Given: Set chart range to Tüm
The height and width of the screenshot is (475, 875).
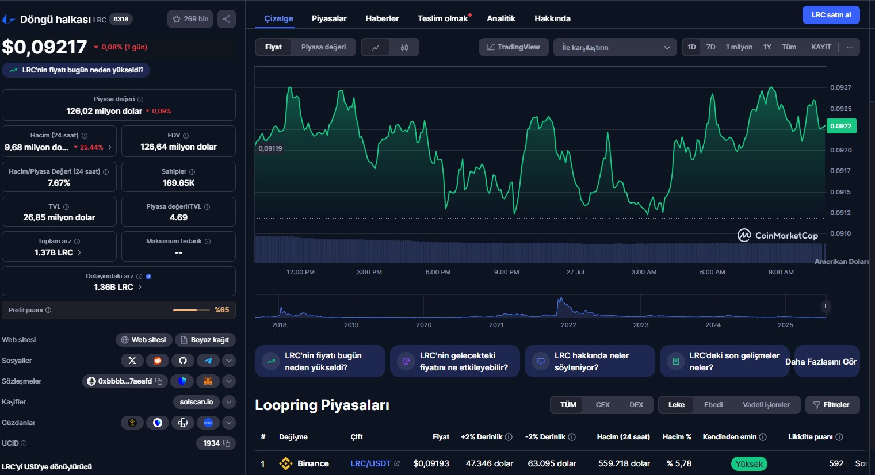Looking at the screenshot, I should tap(789, 47).
